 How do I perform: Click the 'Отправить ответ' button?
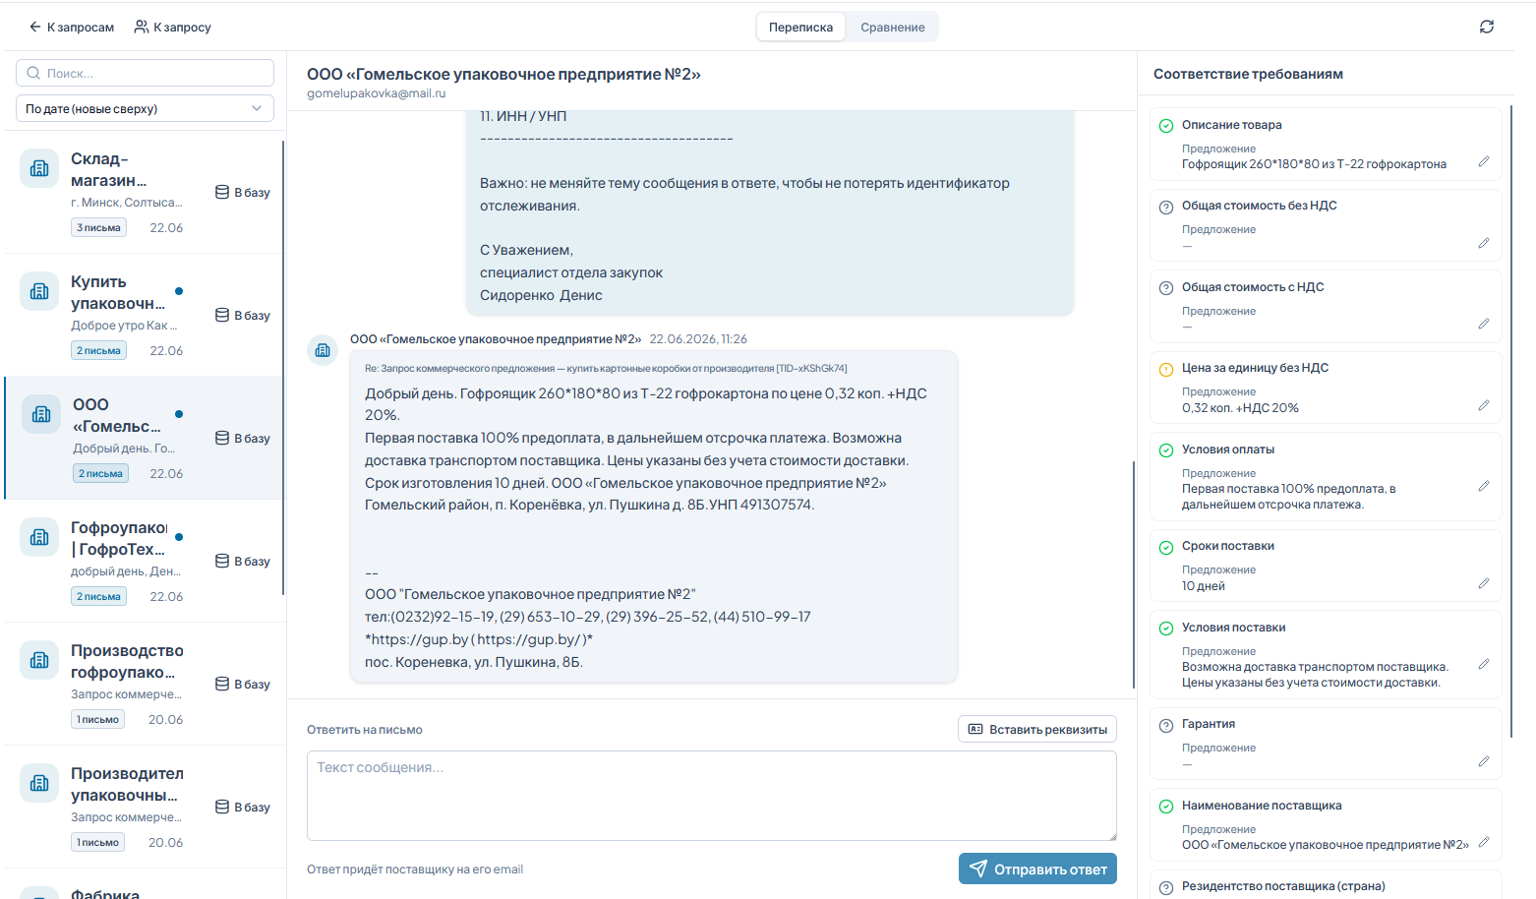[x=1037, y=869]
